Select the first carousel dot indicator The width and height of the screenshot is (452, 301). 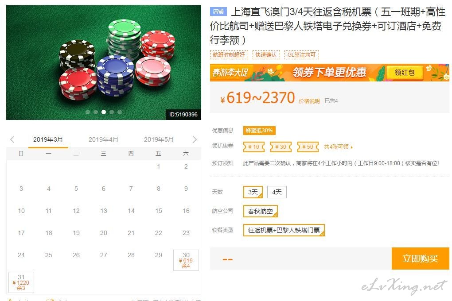click(x=88, y=112)
